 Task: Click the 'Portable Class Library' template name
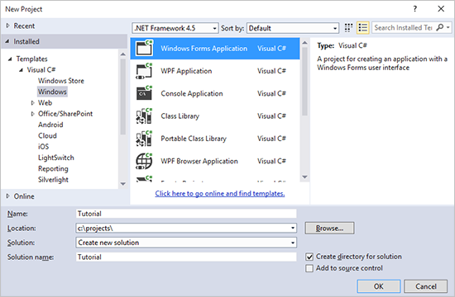(194, 139)
